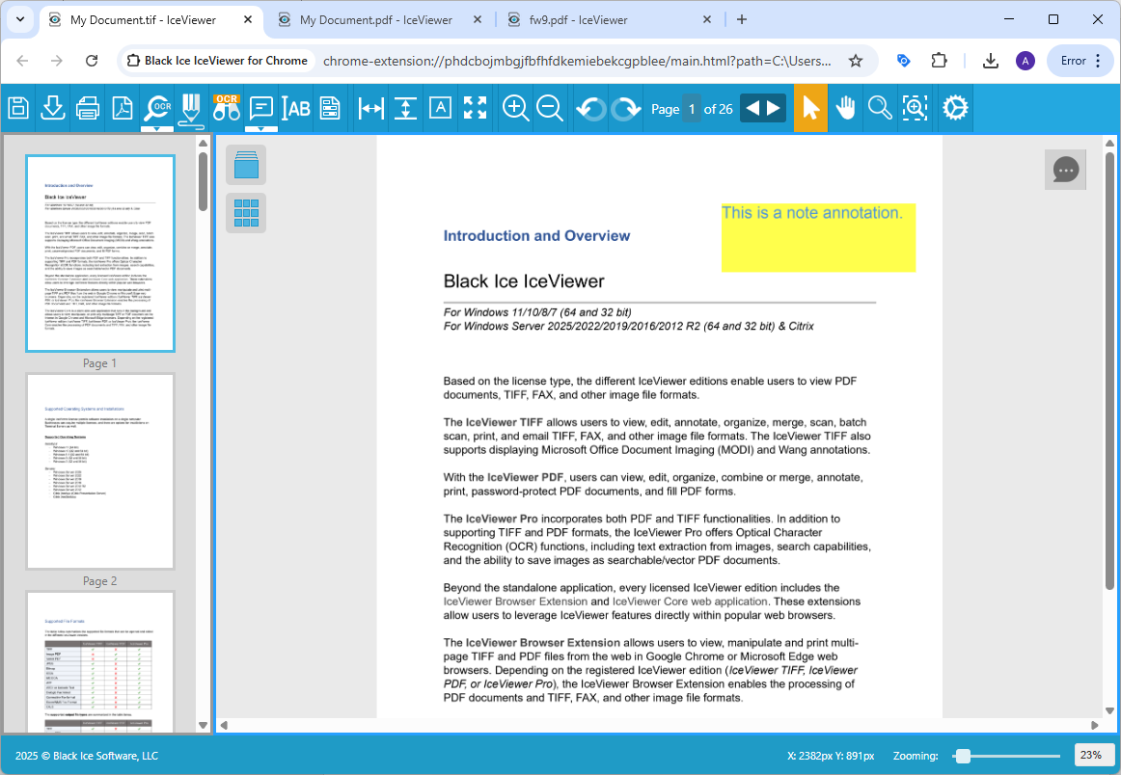Click document vertical scrollbar down arrow
Viewport: 1121px width, 775px height.
coord(1109,710)
